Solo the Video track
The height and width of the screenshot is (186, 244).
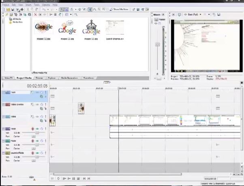tap(45, 116)
